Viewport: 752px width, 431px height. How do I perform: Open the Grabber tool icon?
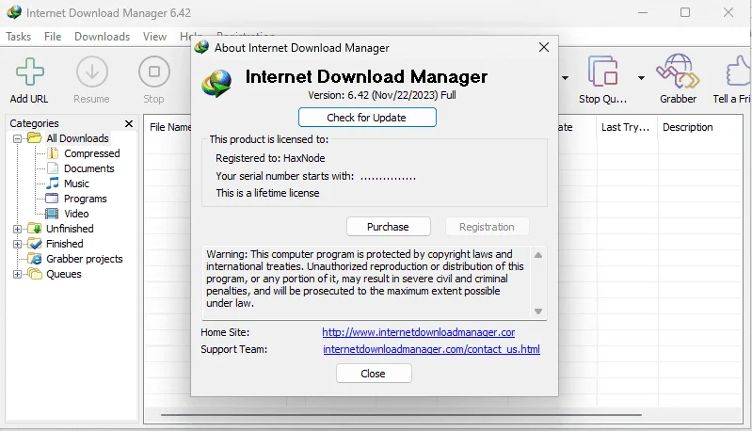coord(678,72)
